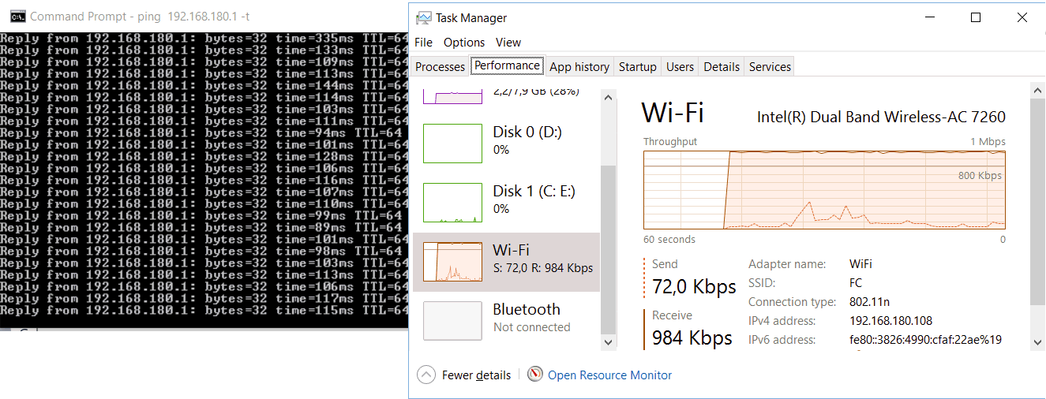The image size is (1046, 399).
Task: Click the memory mini graph thumbnail
Action: coord(452,95)
